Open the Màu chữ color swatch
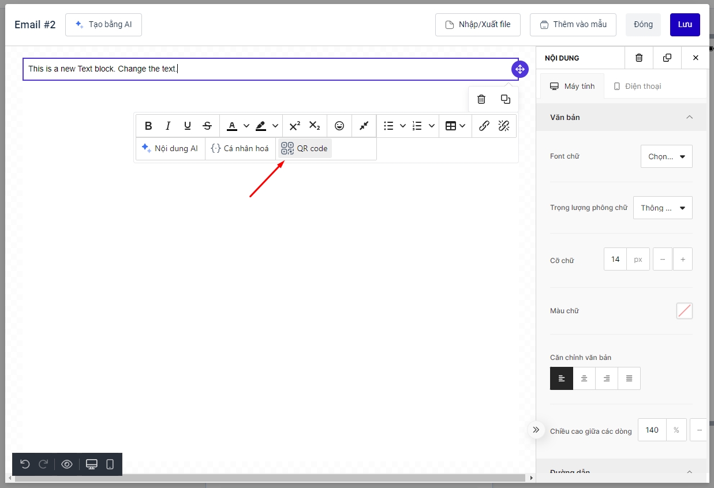The height and width of the screenshot is (488, 714). [x=684, y=311]
